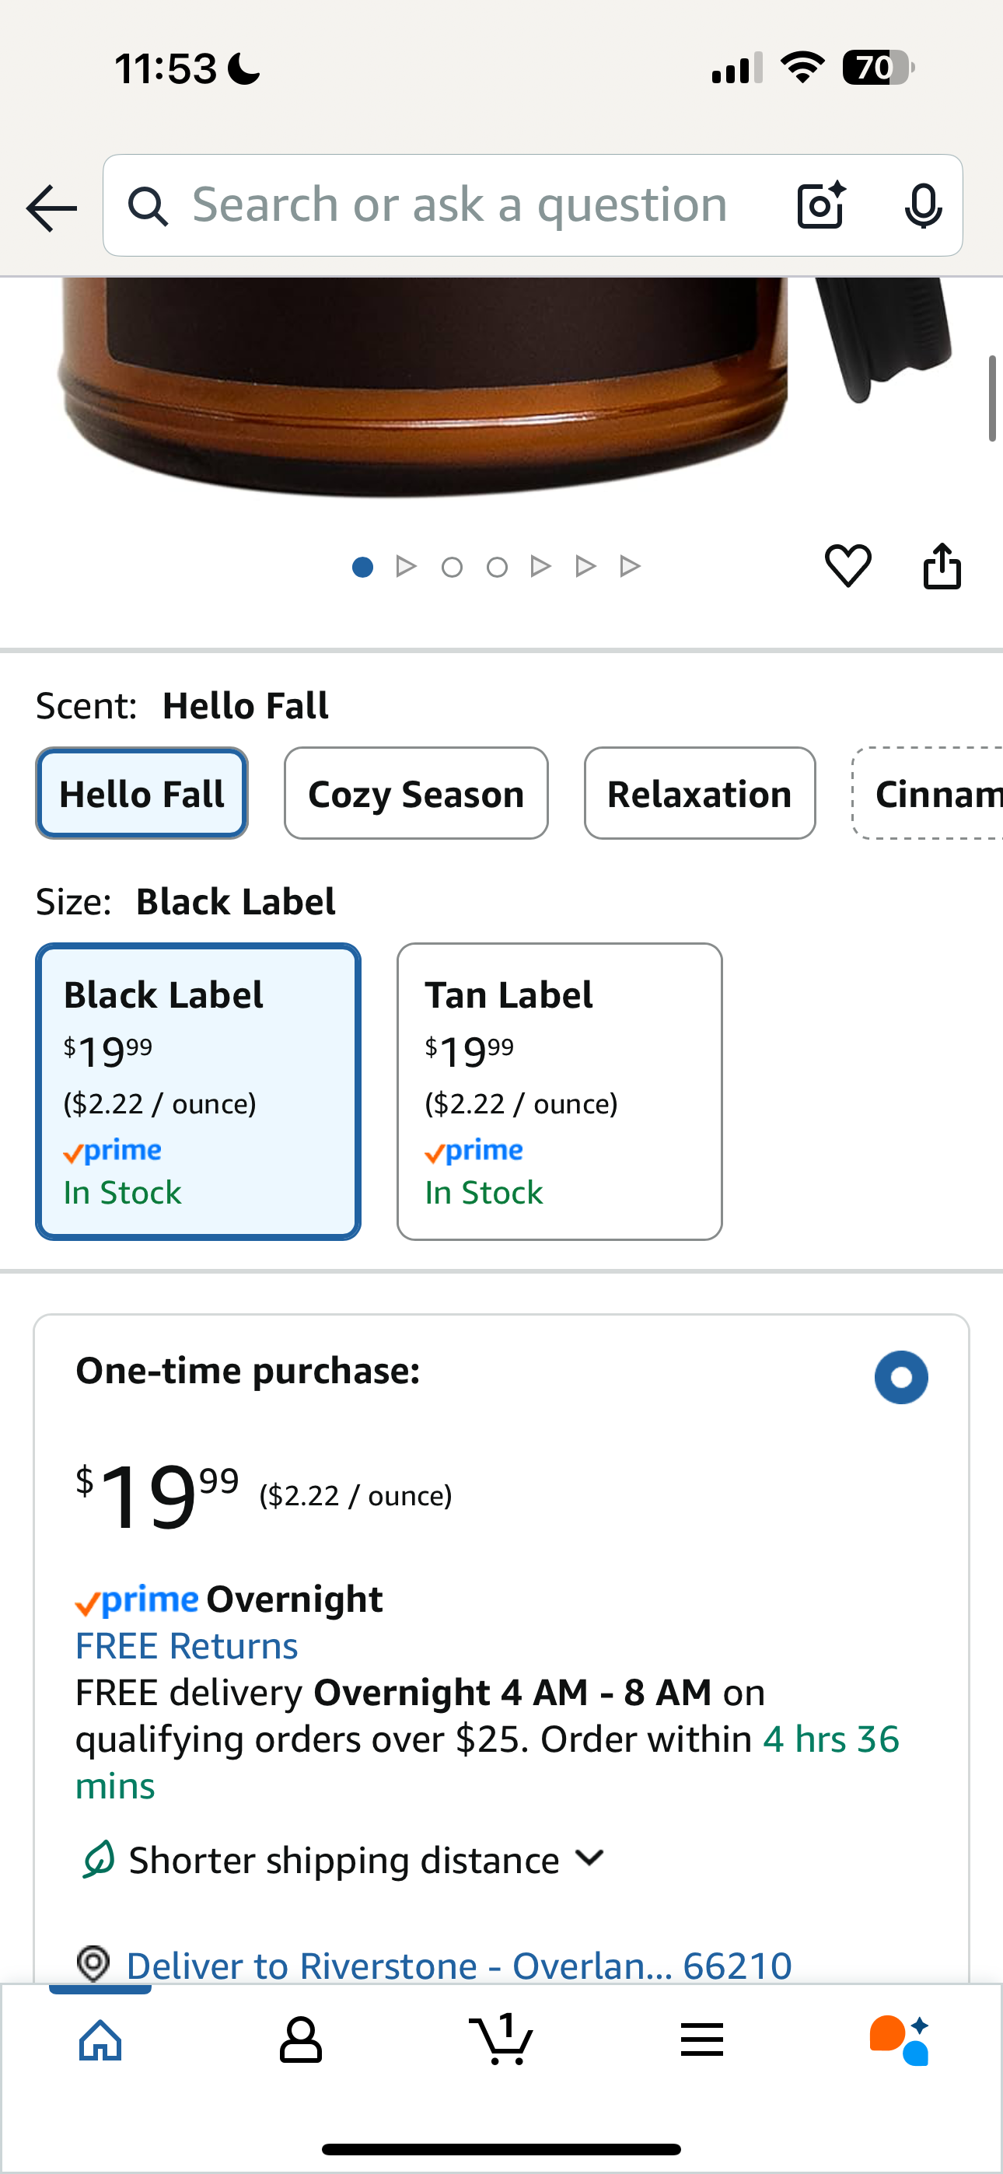Open the account profile icon
Image resolution: width=1003 pixels, height=2174 pixels.
click(x=301, y=2041)
